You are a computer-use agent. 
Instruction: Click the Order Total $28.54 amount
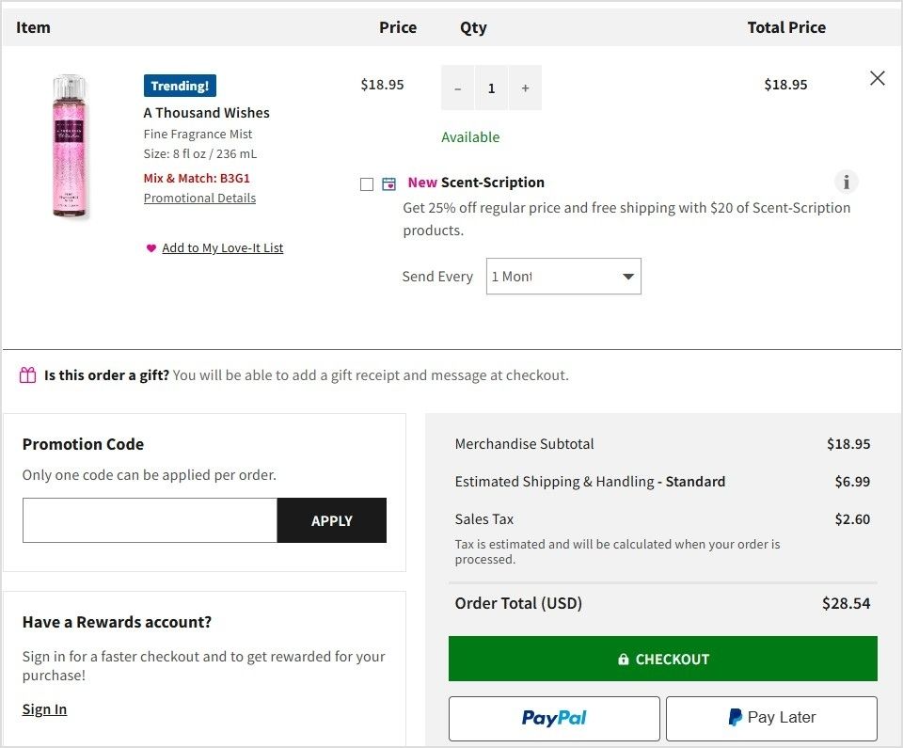[846, 603]
